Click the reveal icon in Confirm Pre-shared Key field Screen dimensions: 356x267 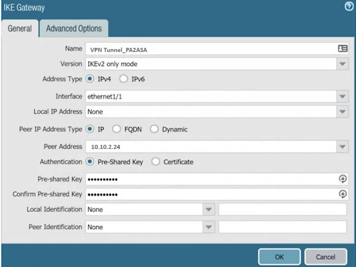click(x=343, y=194)
